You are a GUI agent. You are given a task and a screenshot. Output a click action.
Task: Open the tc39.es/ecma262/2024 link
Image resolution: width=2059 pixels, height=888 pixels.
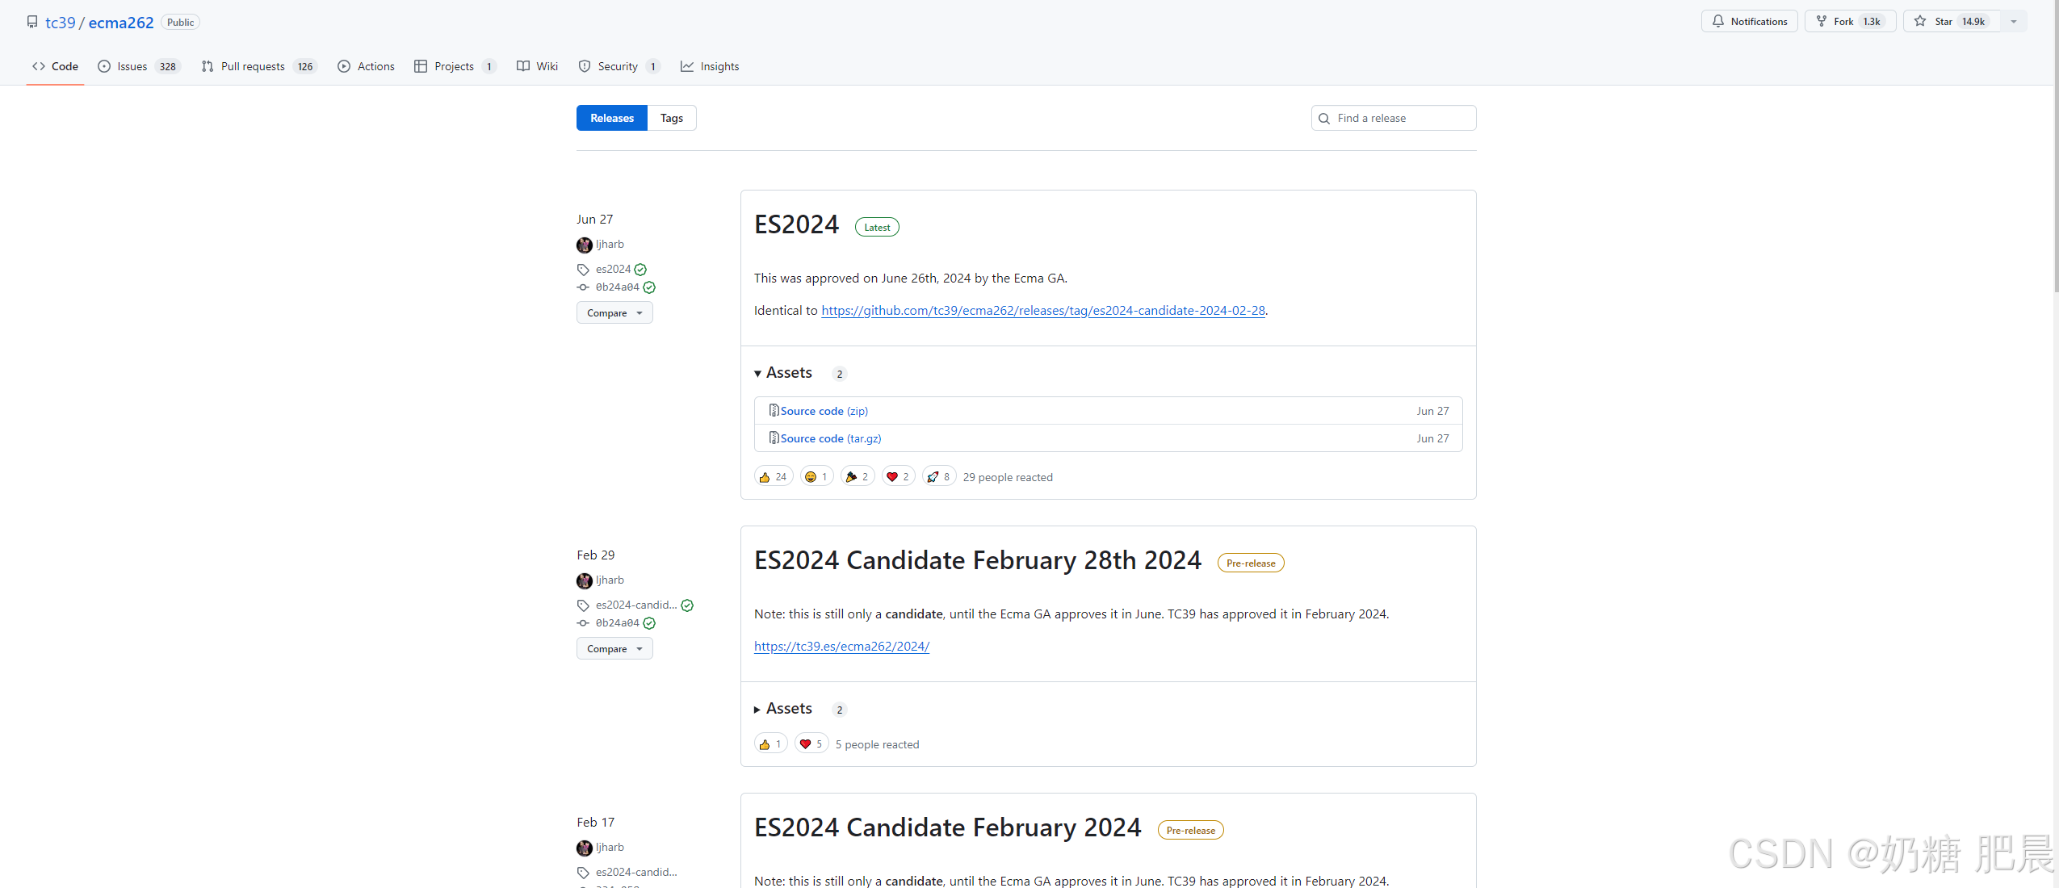(x=841, y=646)
